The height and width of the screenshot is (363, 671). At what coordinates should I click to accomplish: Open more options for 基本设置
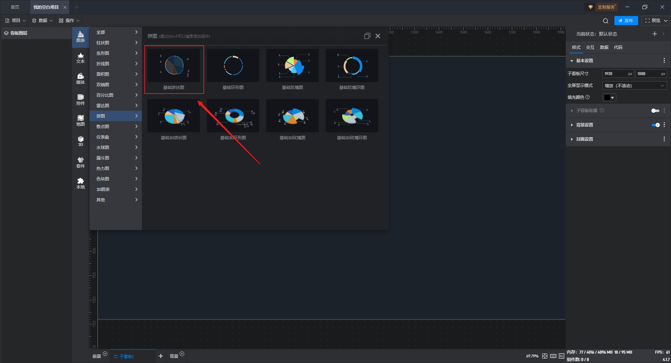pos(664,61)
